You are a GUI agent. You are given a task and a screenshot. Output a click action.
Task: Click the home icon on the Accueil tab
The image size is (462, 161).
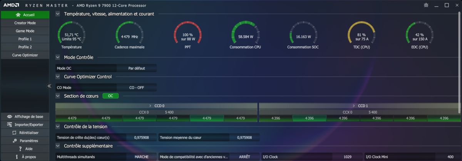point(18,15)
